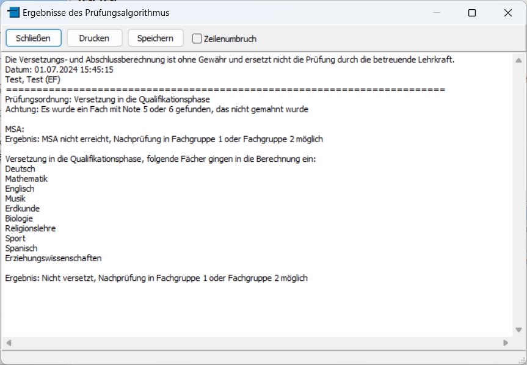Click the subject 'Mathematik'
The height and width of the screenshot is (365, 527).
click(x=26, y=179)
